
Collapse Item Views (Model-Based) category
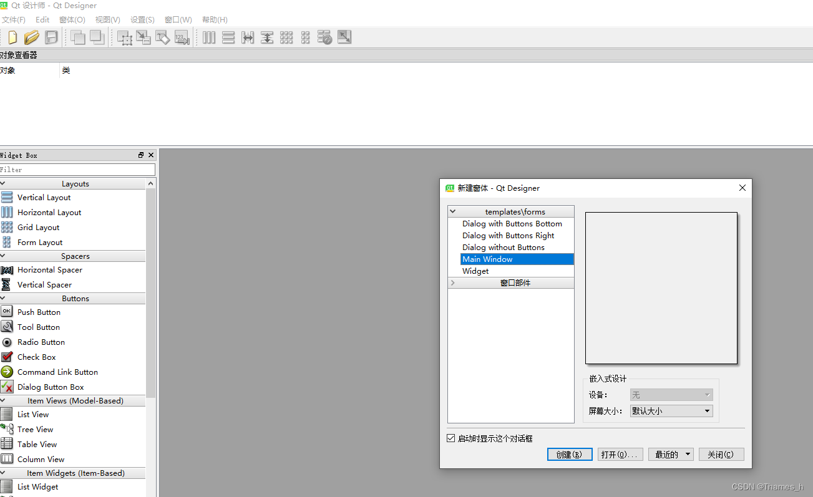(x=3, y=400)
